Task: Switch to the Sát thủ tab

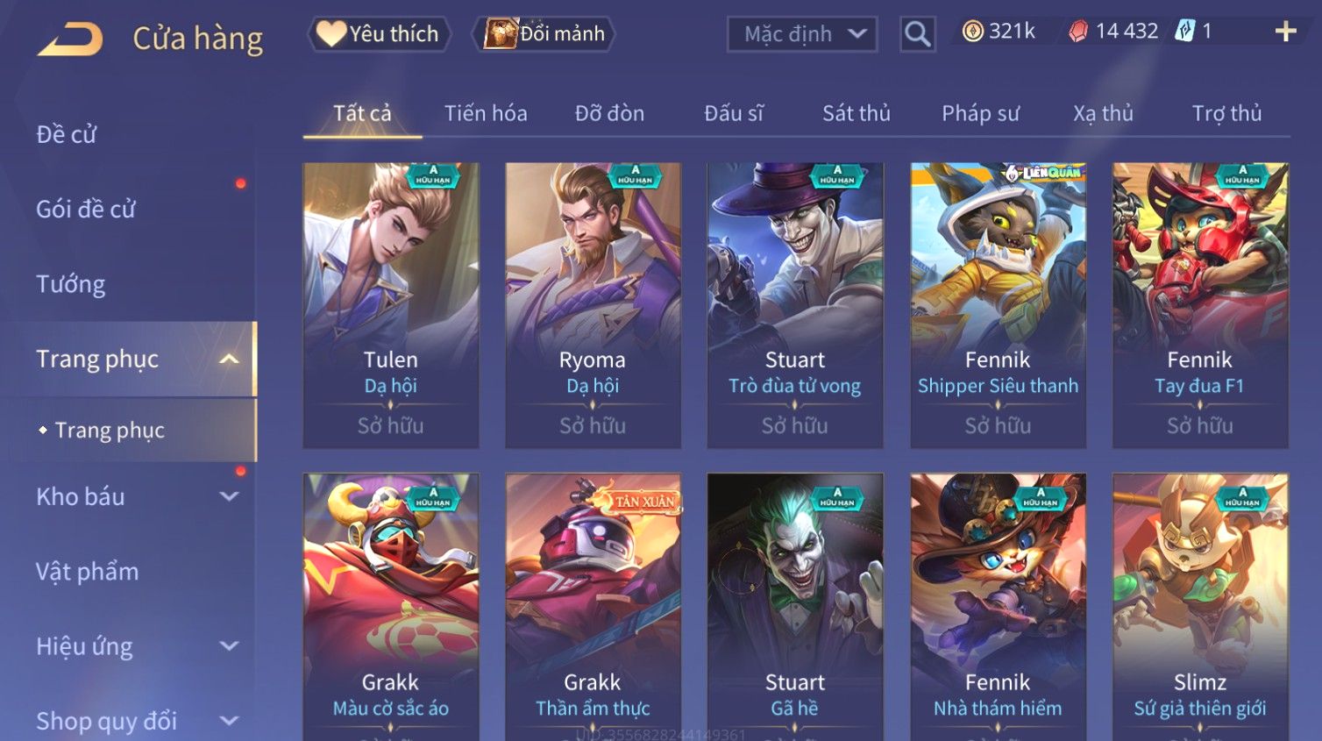Action: [856, 113]
